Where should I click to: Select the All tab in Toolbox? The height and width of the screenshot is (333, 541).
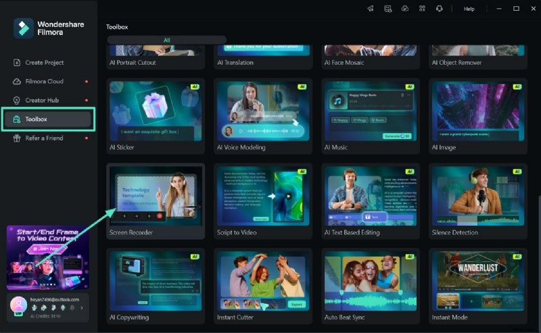166,40
